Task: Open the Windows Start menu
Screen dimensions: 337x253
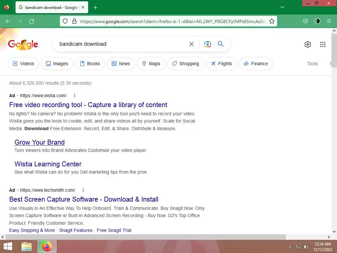Action: pos(8,246)
